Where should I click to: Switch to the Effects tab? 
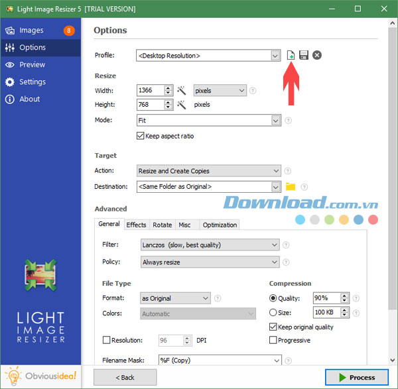coord(137,225)
